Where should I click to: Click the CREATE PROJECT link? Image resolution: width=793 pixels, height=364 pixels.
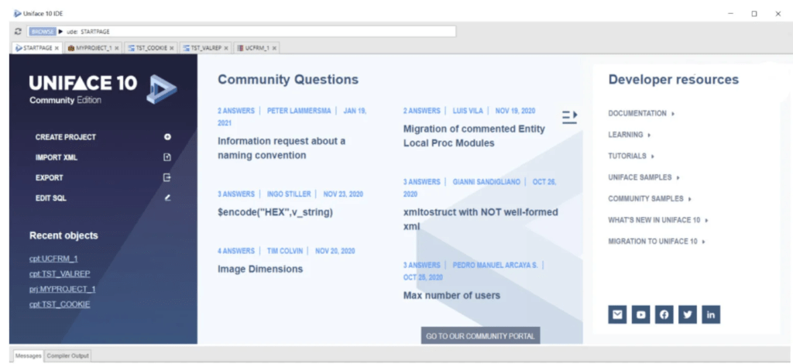(x=65, y=137)
